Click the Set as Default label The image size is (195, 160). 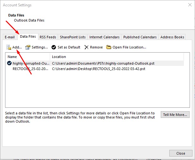coord(69,47)
